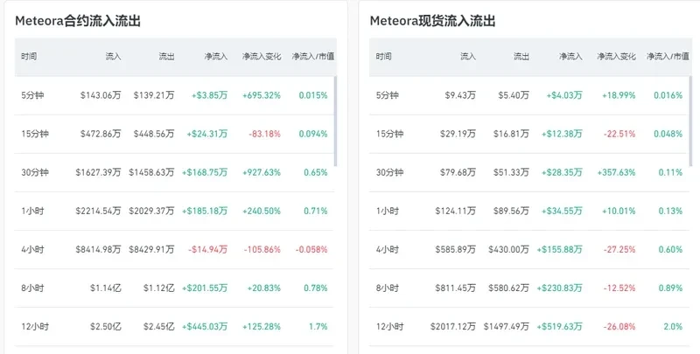Click the -83.18% change value
700x354 pixels.
pos(265,134)
